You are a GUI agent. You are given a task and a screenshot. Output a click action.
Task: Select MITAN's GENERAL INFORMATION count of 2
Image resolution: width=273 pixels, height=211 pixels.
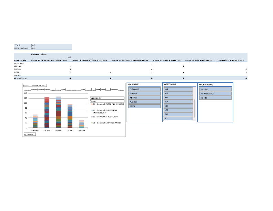click(x=70, y=69)
